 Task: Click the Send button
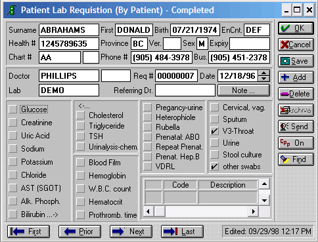coord(296,127)
